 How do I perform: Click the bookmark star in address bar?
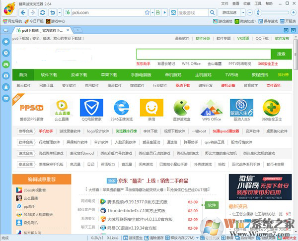(x=147, y=13)
